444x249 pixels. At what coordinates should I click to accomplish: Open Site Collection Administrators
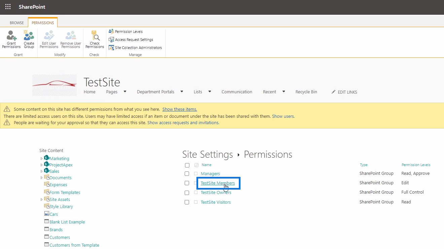[135, 48]
